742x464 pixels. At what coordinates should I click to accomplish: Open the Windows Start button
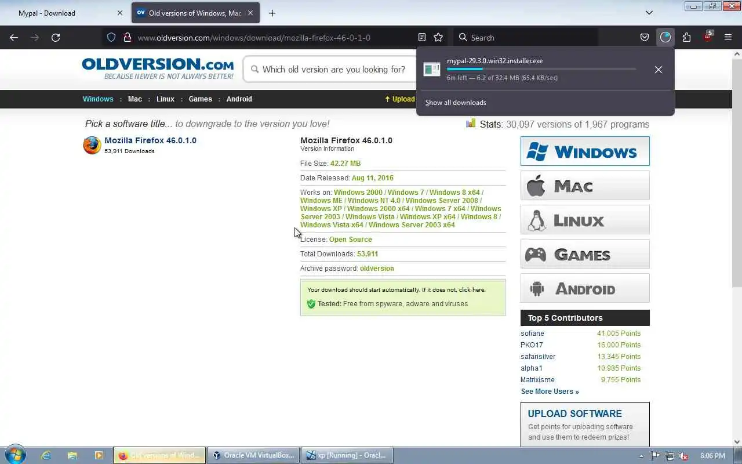click(15, 455)
